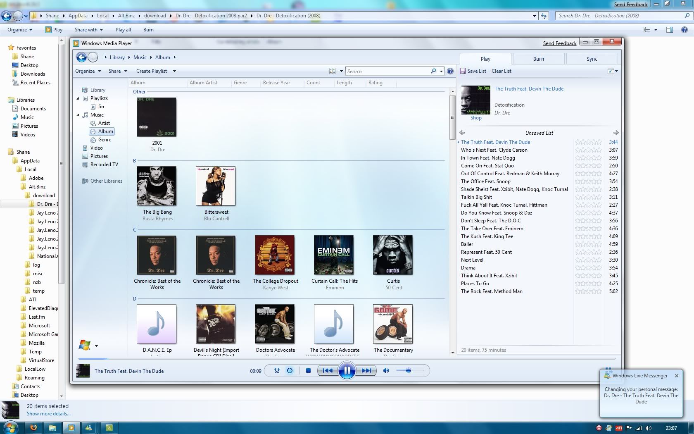Skip to next track
694x434 pixels.
(366, 371)
